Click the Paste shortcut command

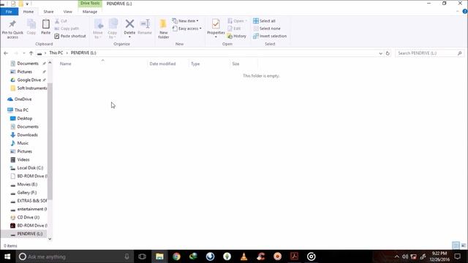[x=70, y=36]
